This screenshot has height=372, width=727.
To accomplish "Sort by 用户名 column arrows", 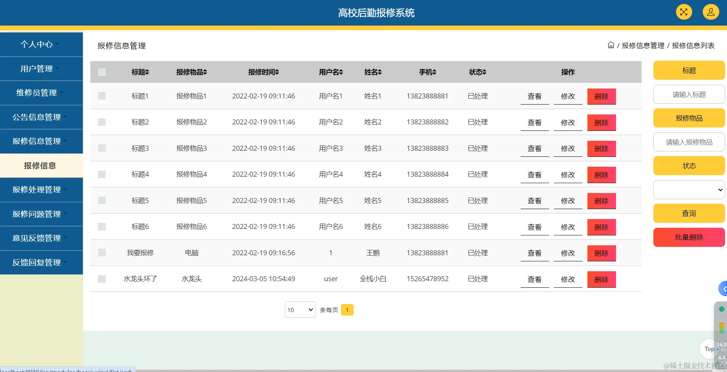I will 341,72.
